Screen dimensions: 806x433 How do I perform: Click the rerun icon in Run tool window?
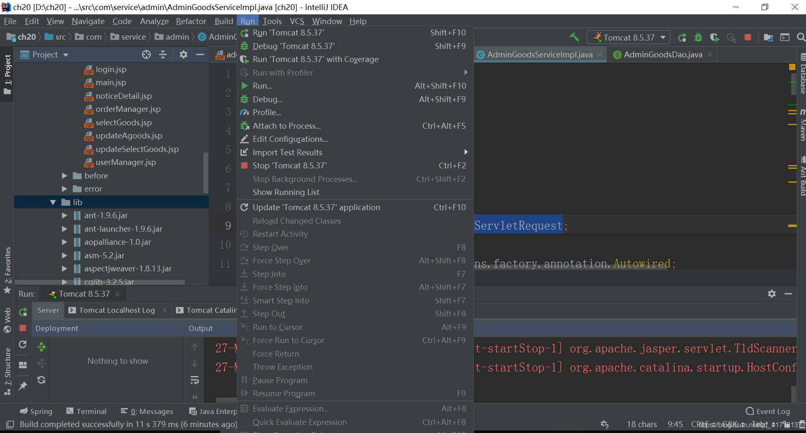(23, 312)
